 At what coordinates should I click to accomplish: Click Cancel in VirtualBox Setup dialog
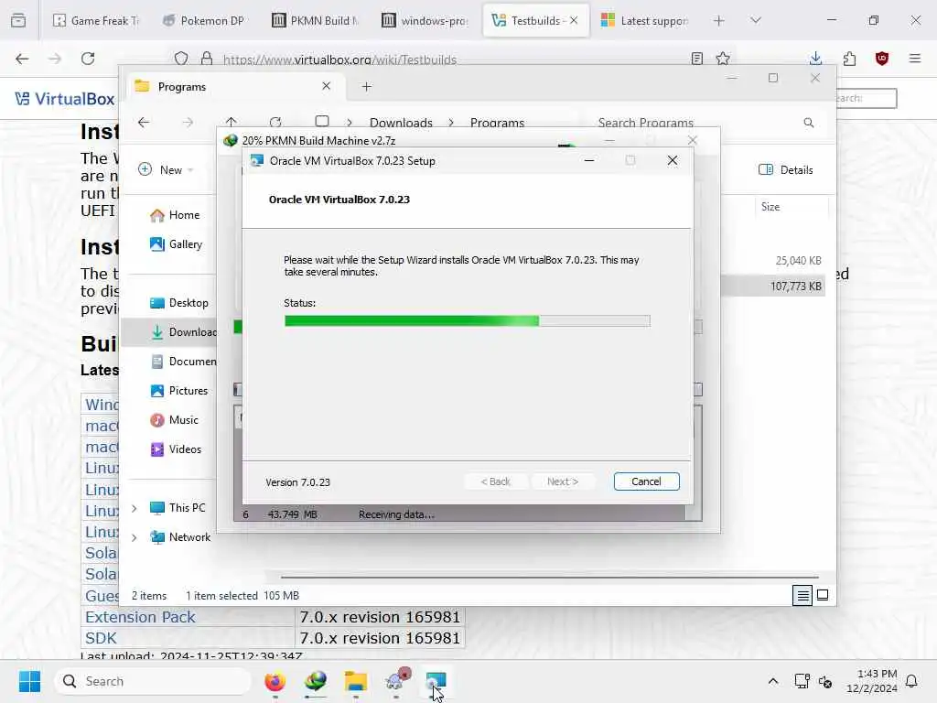click(x=646, y=481)
